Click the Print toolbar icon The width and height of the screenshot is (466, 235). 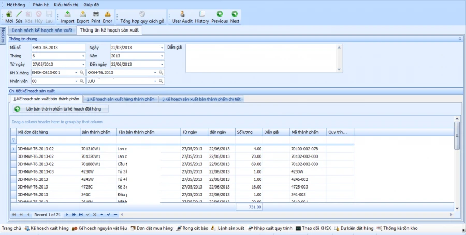click(x=96, y=14)
